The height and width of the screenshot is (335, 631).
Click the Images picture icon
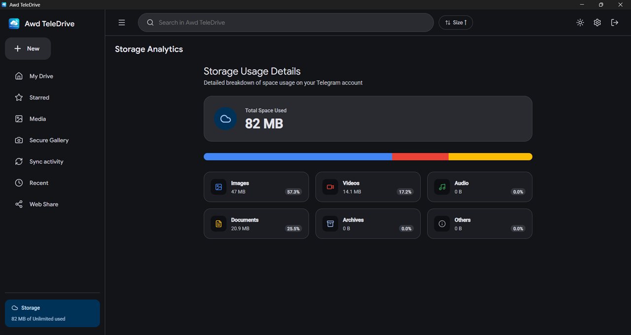[218, 187]
